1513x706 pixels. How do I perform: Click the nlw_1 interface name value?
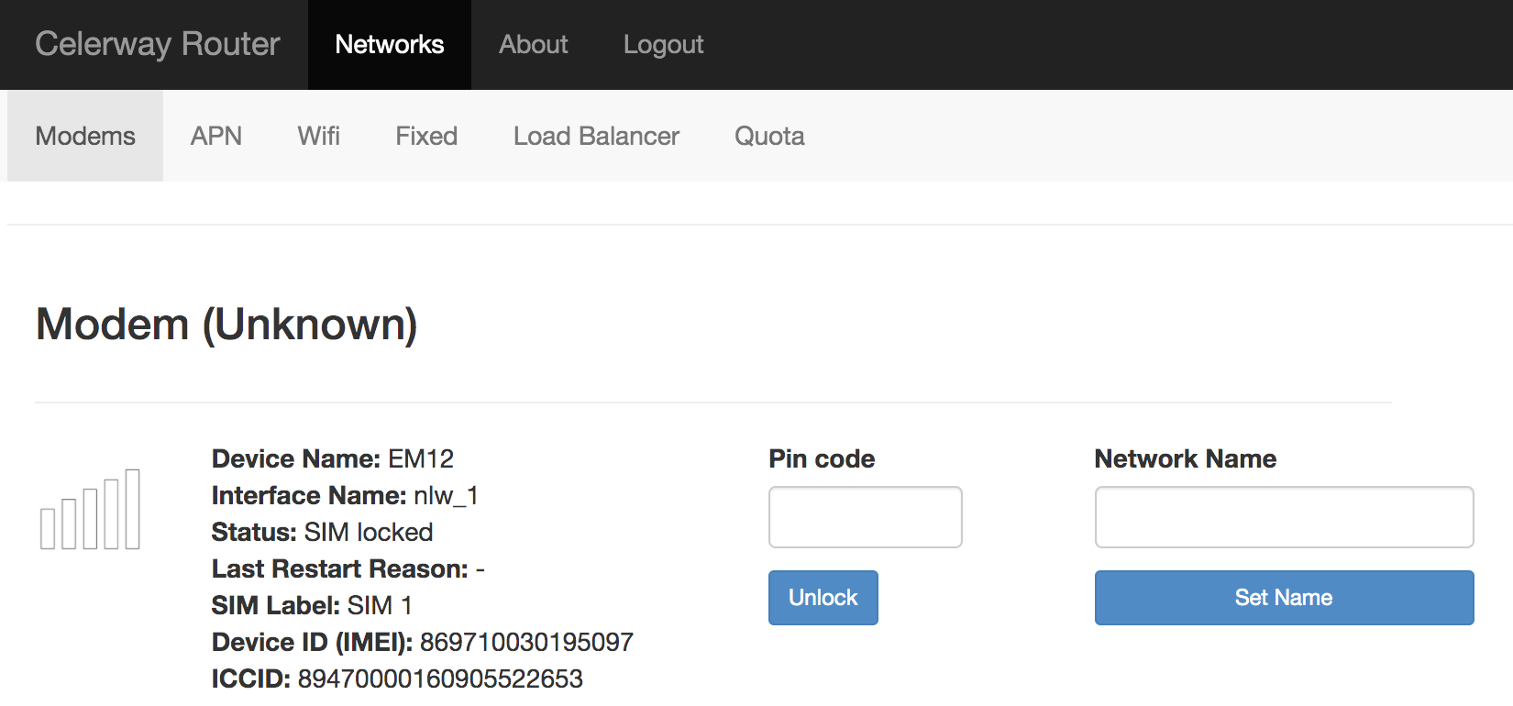coord(446,495)
